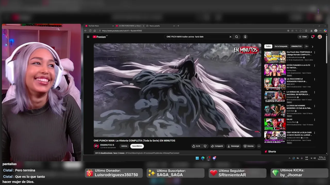The width and height of the screenshot is (330, 185).
Task: Start voice search with the microphone icon
Action: coord(245,37)
